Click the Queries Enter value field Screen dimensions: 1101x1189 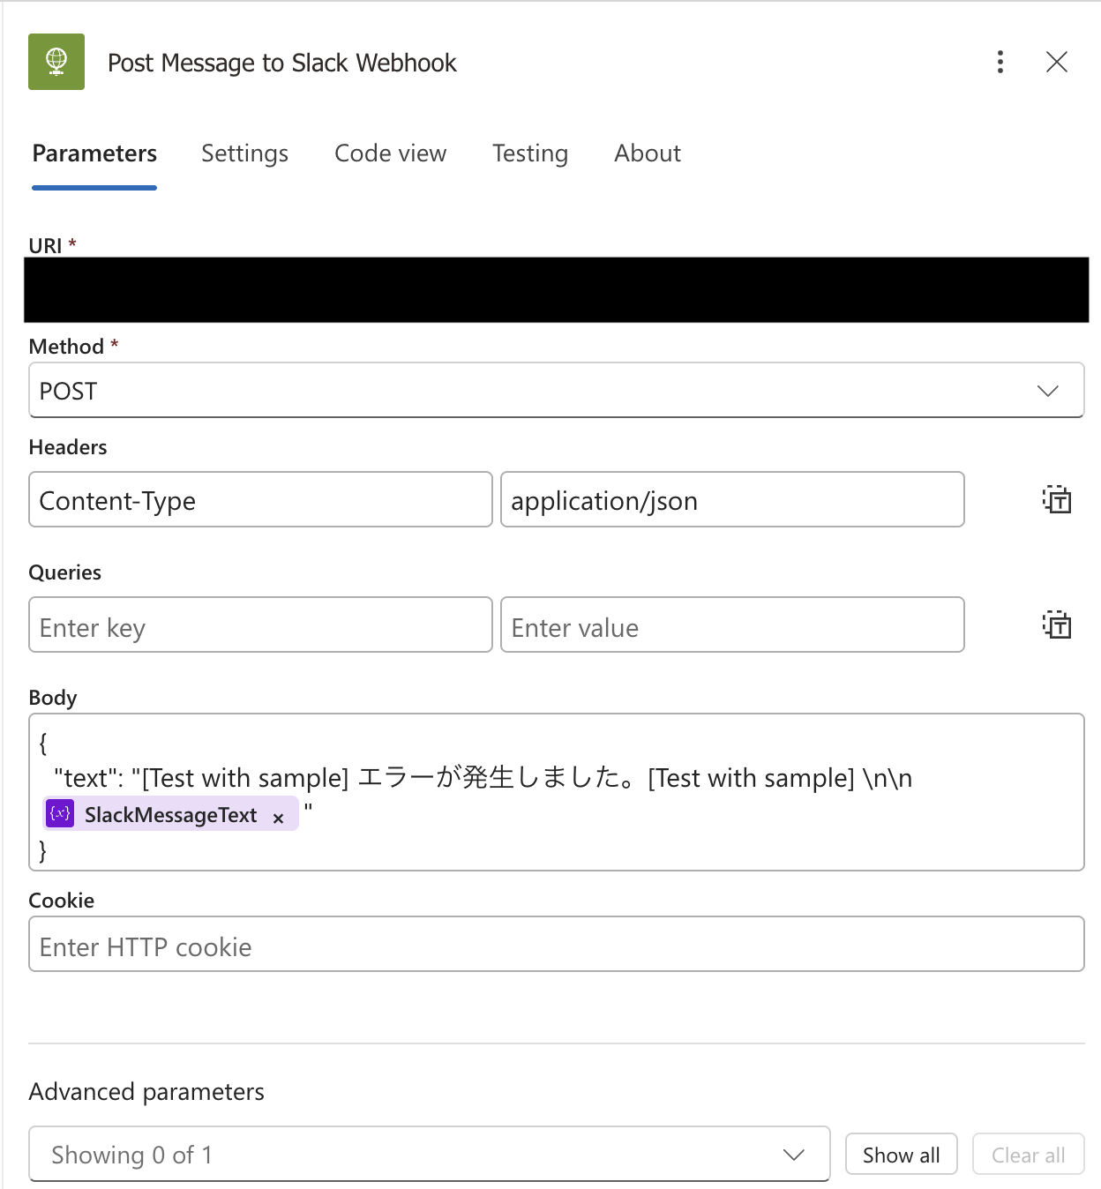[732, 624]
